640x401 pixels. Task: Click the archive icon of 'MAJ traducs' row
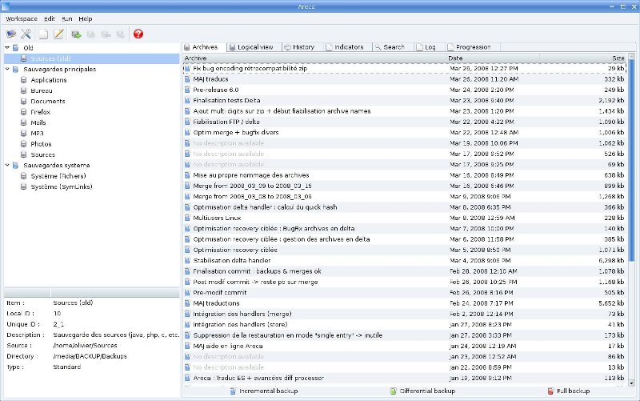(187, 78)
